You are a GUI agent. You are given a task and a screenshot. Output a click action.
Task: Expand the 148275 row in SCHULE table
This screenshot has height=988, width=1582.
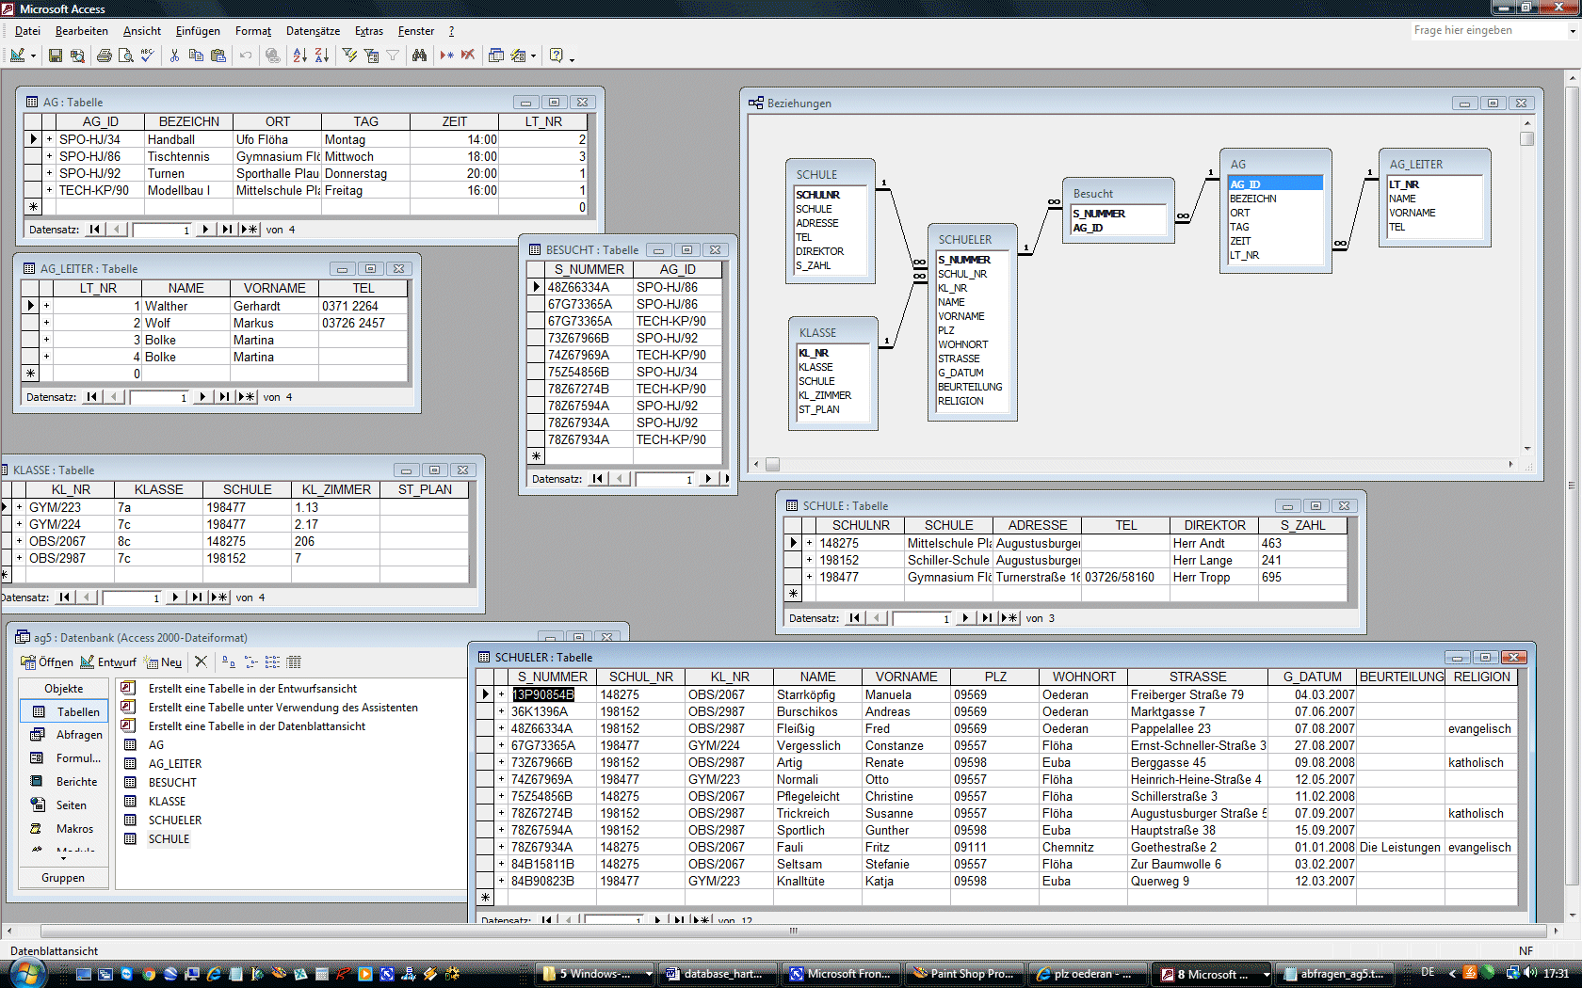(x=809, y=543)
